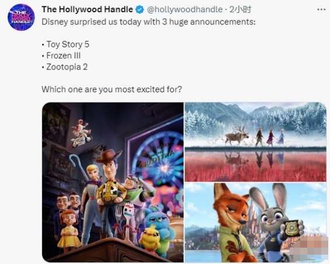Click the blue verified badge
330x264 pixels.
click(x=140, y=9)
